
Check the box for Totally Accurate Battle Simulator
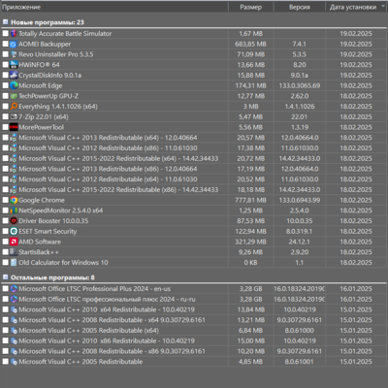(x=5, y=34)
